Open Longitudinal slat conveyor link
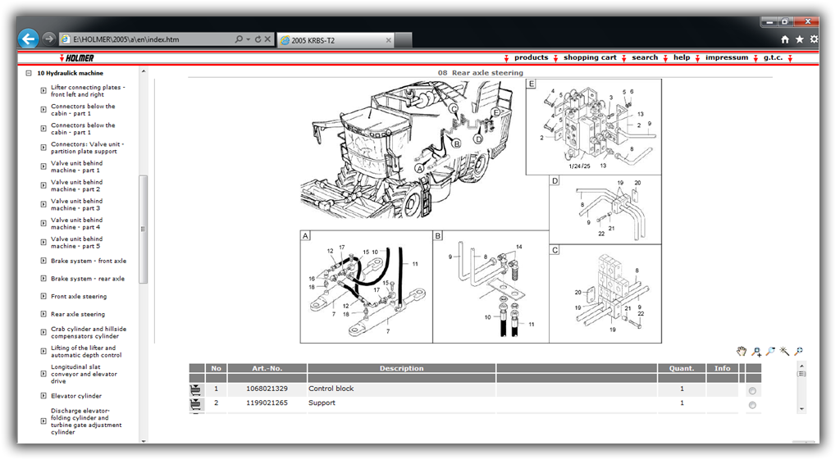The height and width of the screenshot is (464, 840). click(84, 374)
